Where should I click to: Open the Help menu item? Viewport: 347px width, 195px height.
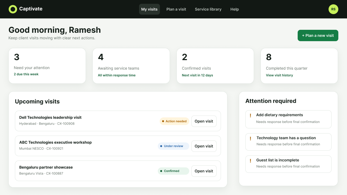tap(234, 9)
